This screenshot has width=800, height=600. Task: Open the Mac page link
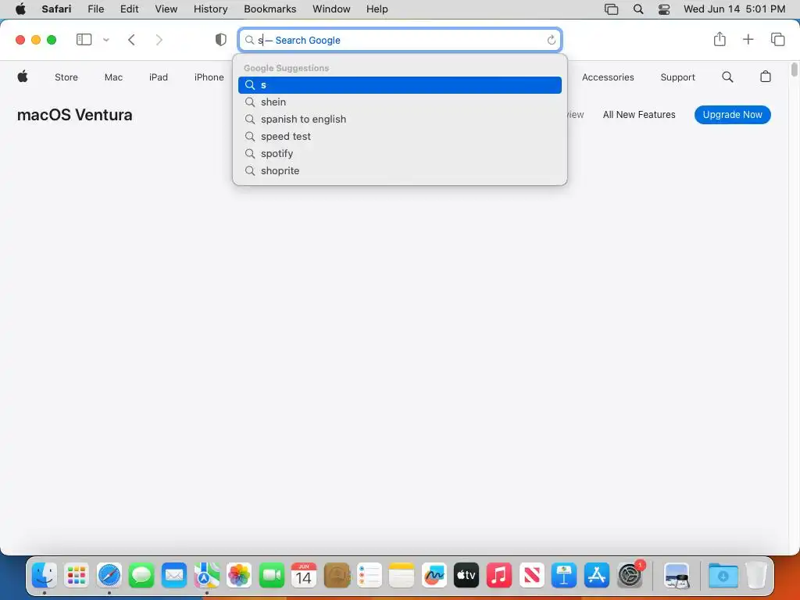click(113, 77)
